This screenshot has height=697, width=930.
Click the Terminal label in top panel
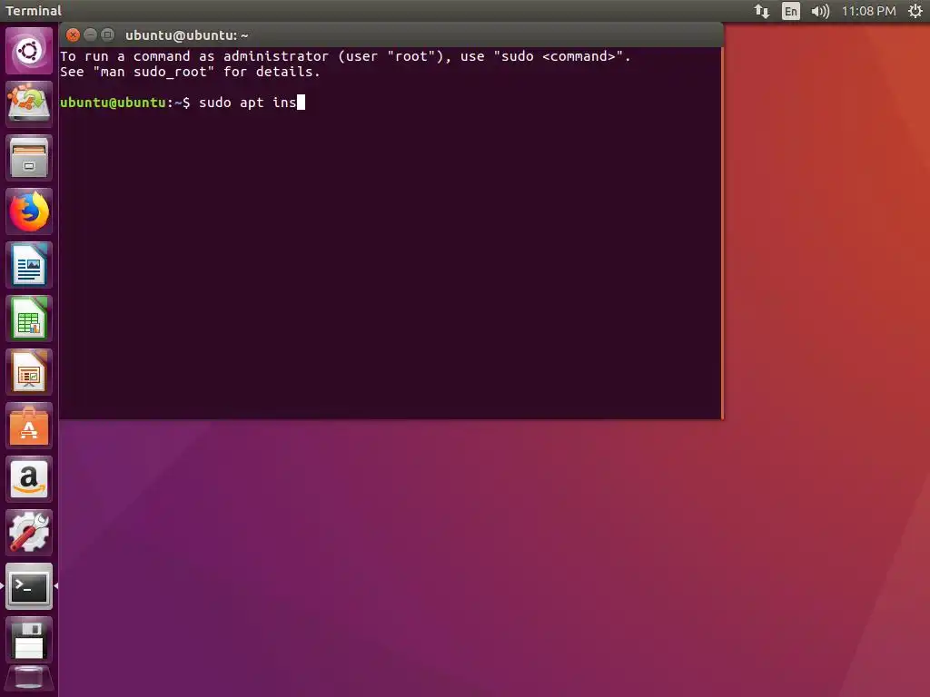click(34, 11)
